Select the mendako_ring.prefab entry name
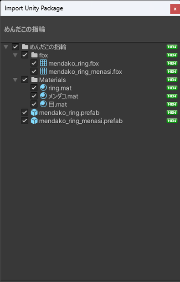This screenshot has width=180, height=282. click(x=69, y=113)
